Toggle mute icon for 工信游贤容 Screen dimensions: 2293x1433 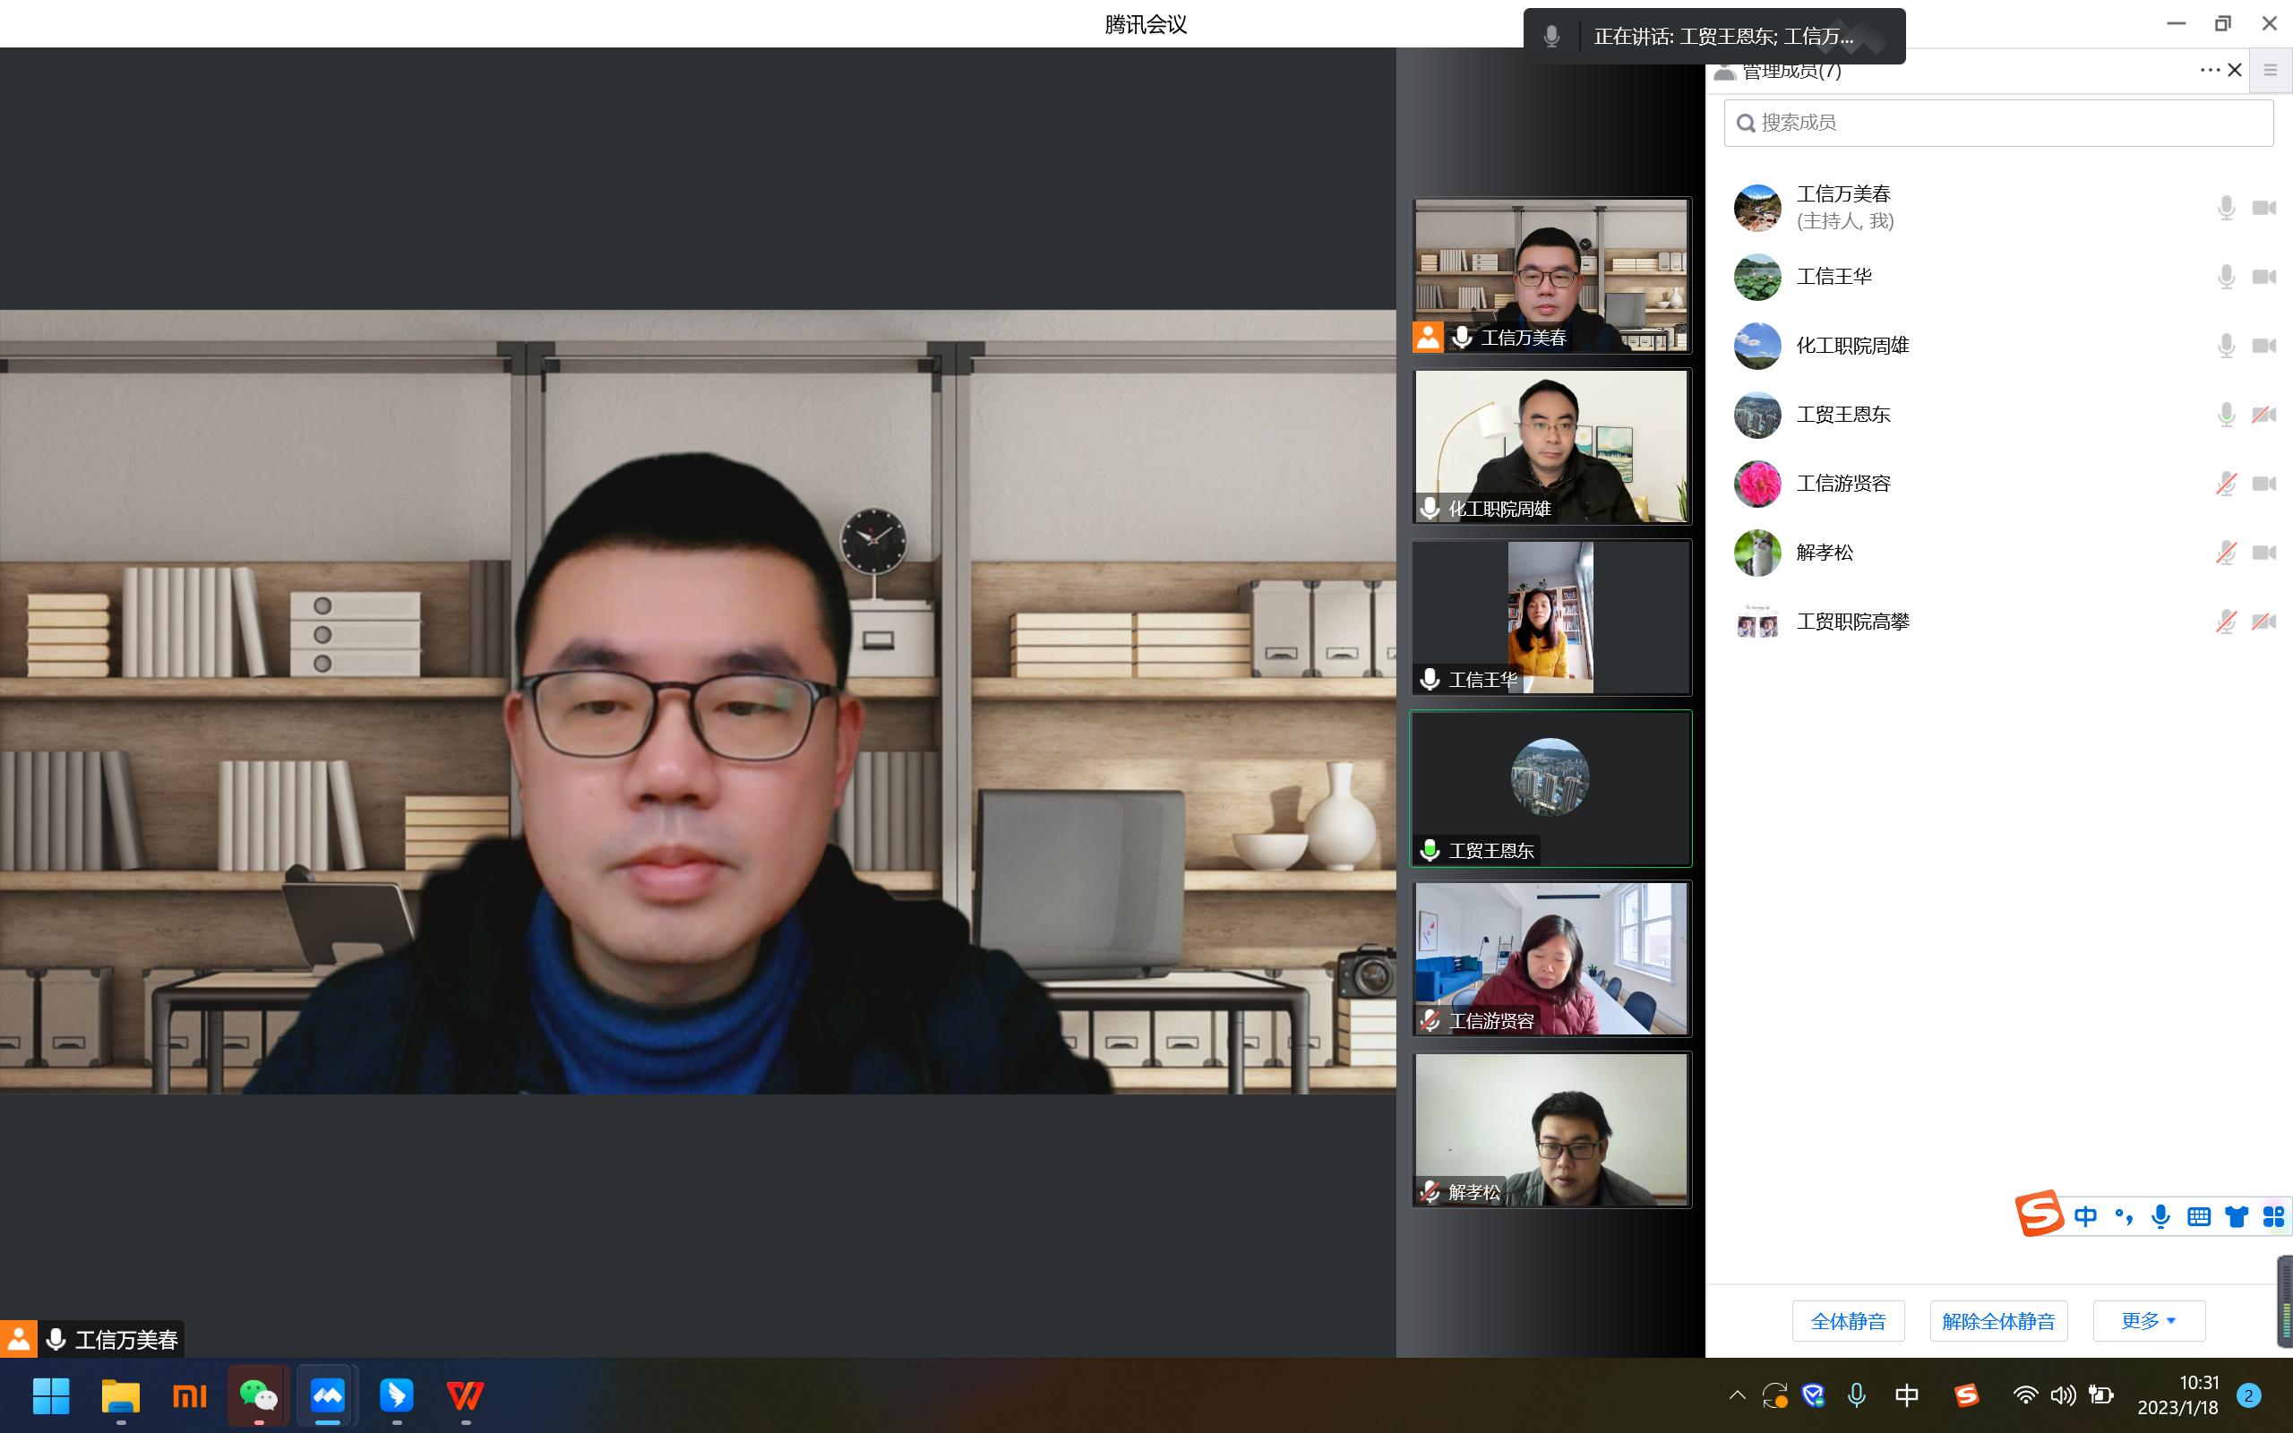click(x=2225, y=482)
